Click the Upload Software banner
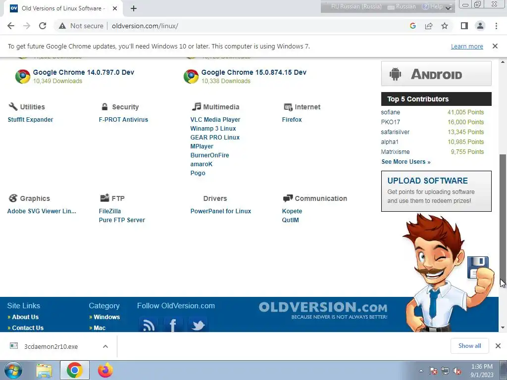The width and height of the screenshot is (507, 380). [436, 191]
